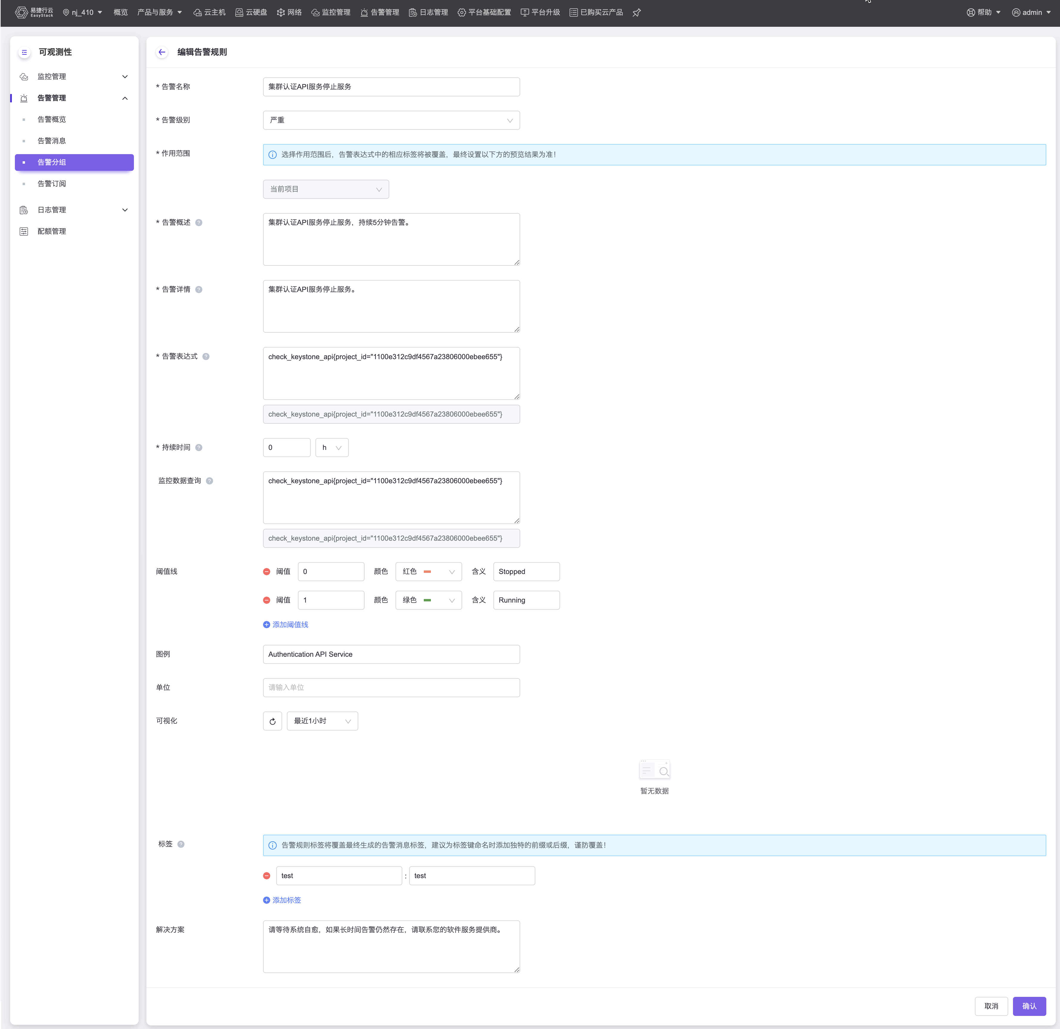Remove the threshold line with value 0

click(267, 572)
